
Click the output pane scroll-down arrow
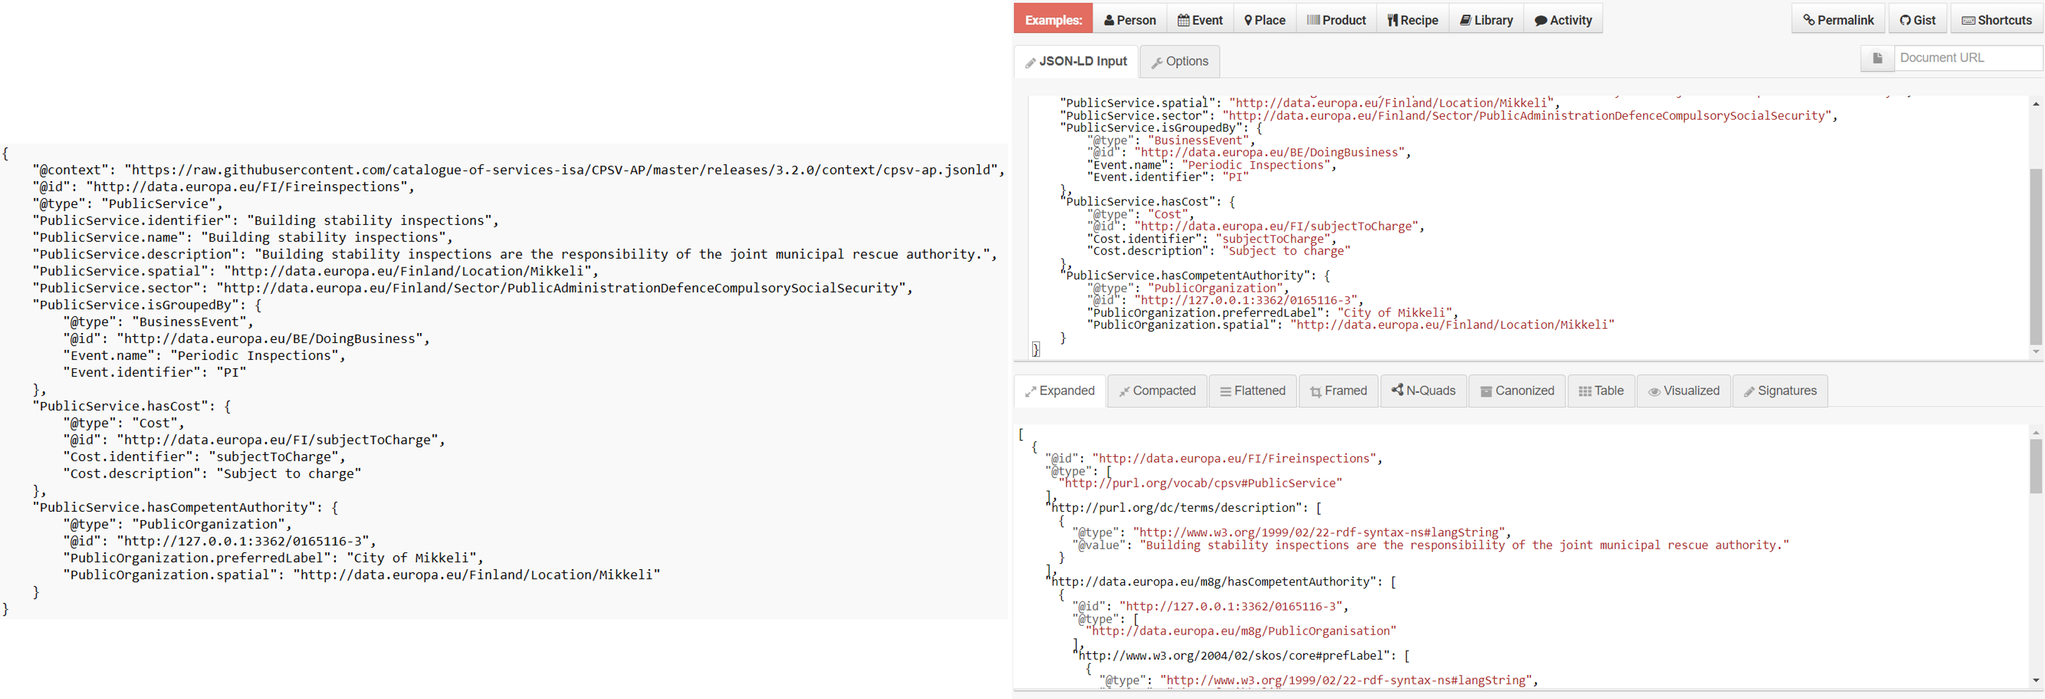[2036, 680]
